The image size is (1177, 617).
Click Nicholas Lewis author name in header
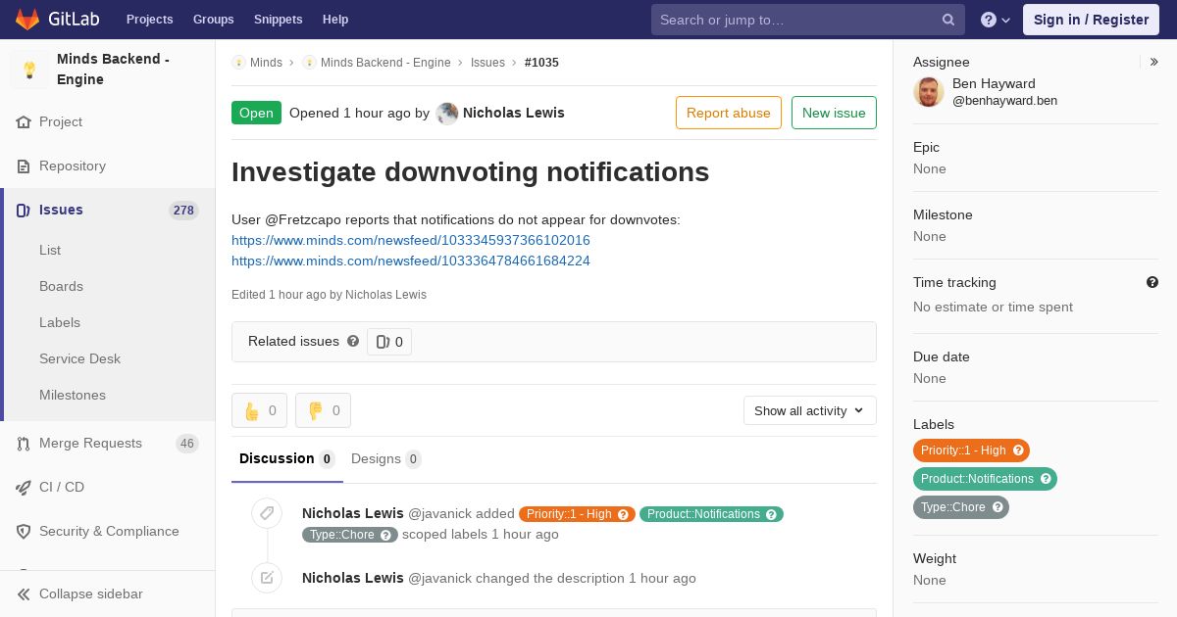[514, 113]
